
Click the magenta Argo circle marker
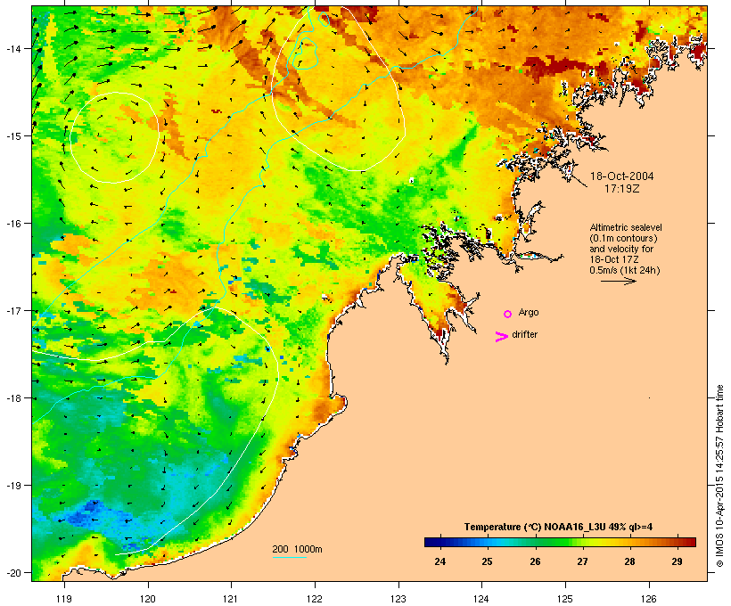[x=508, y=314]
